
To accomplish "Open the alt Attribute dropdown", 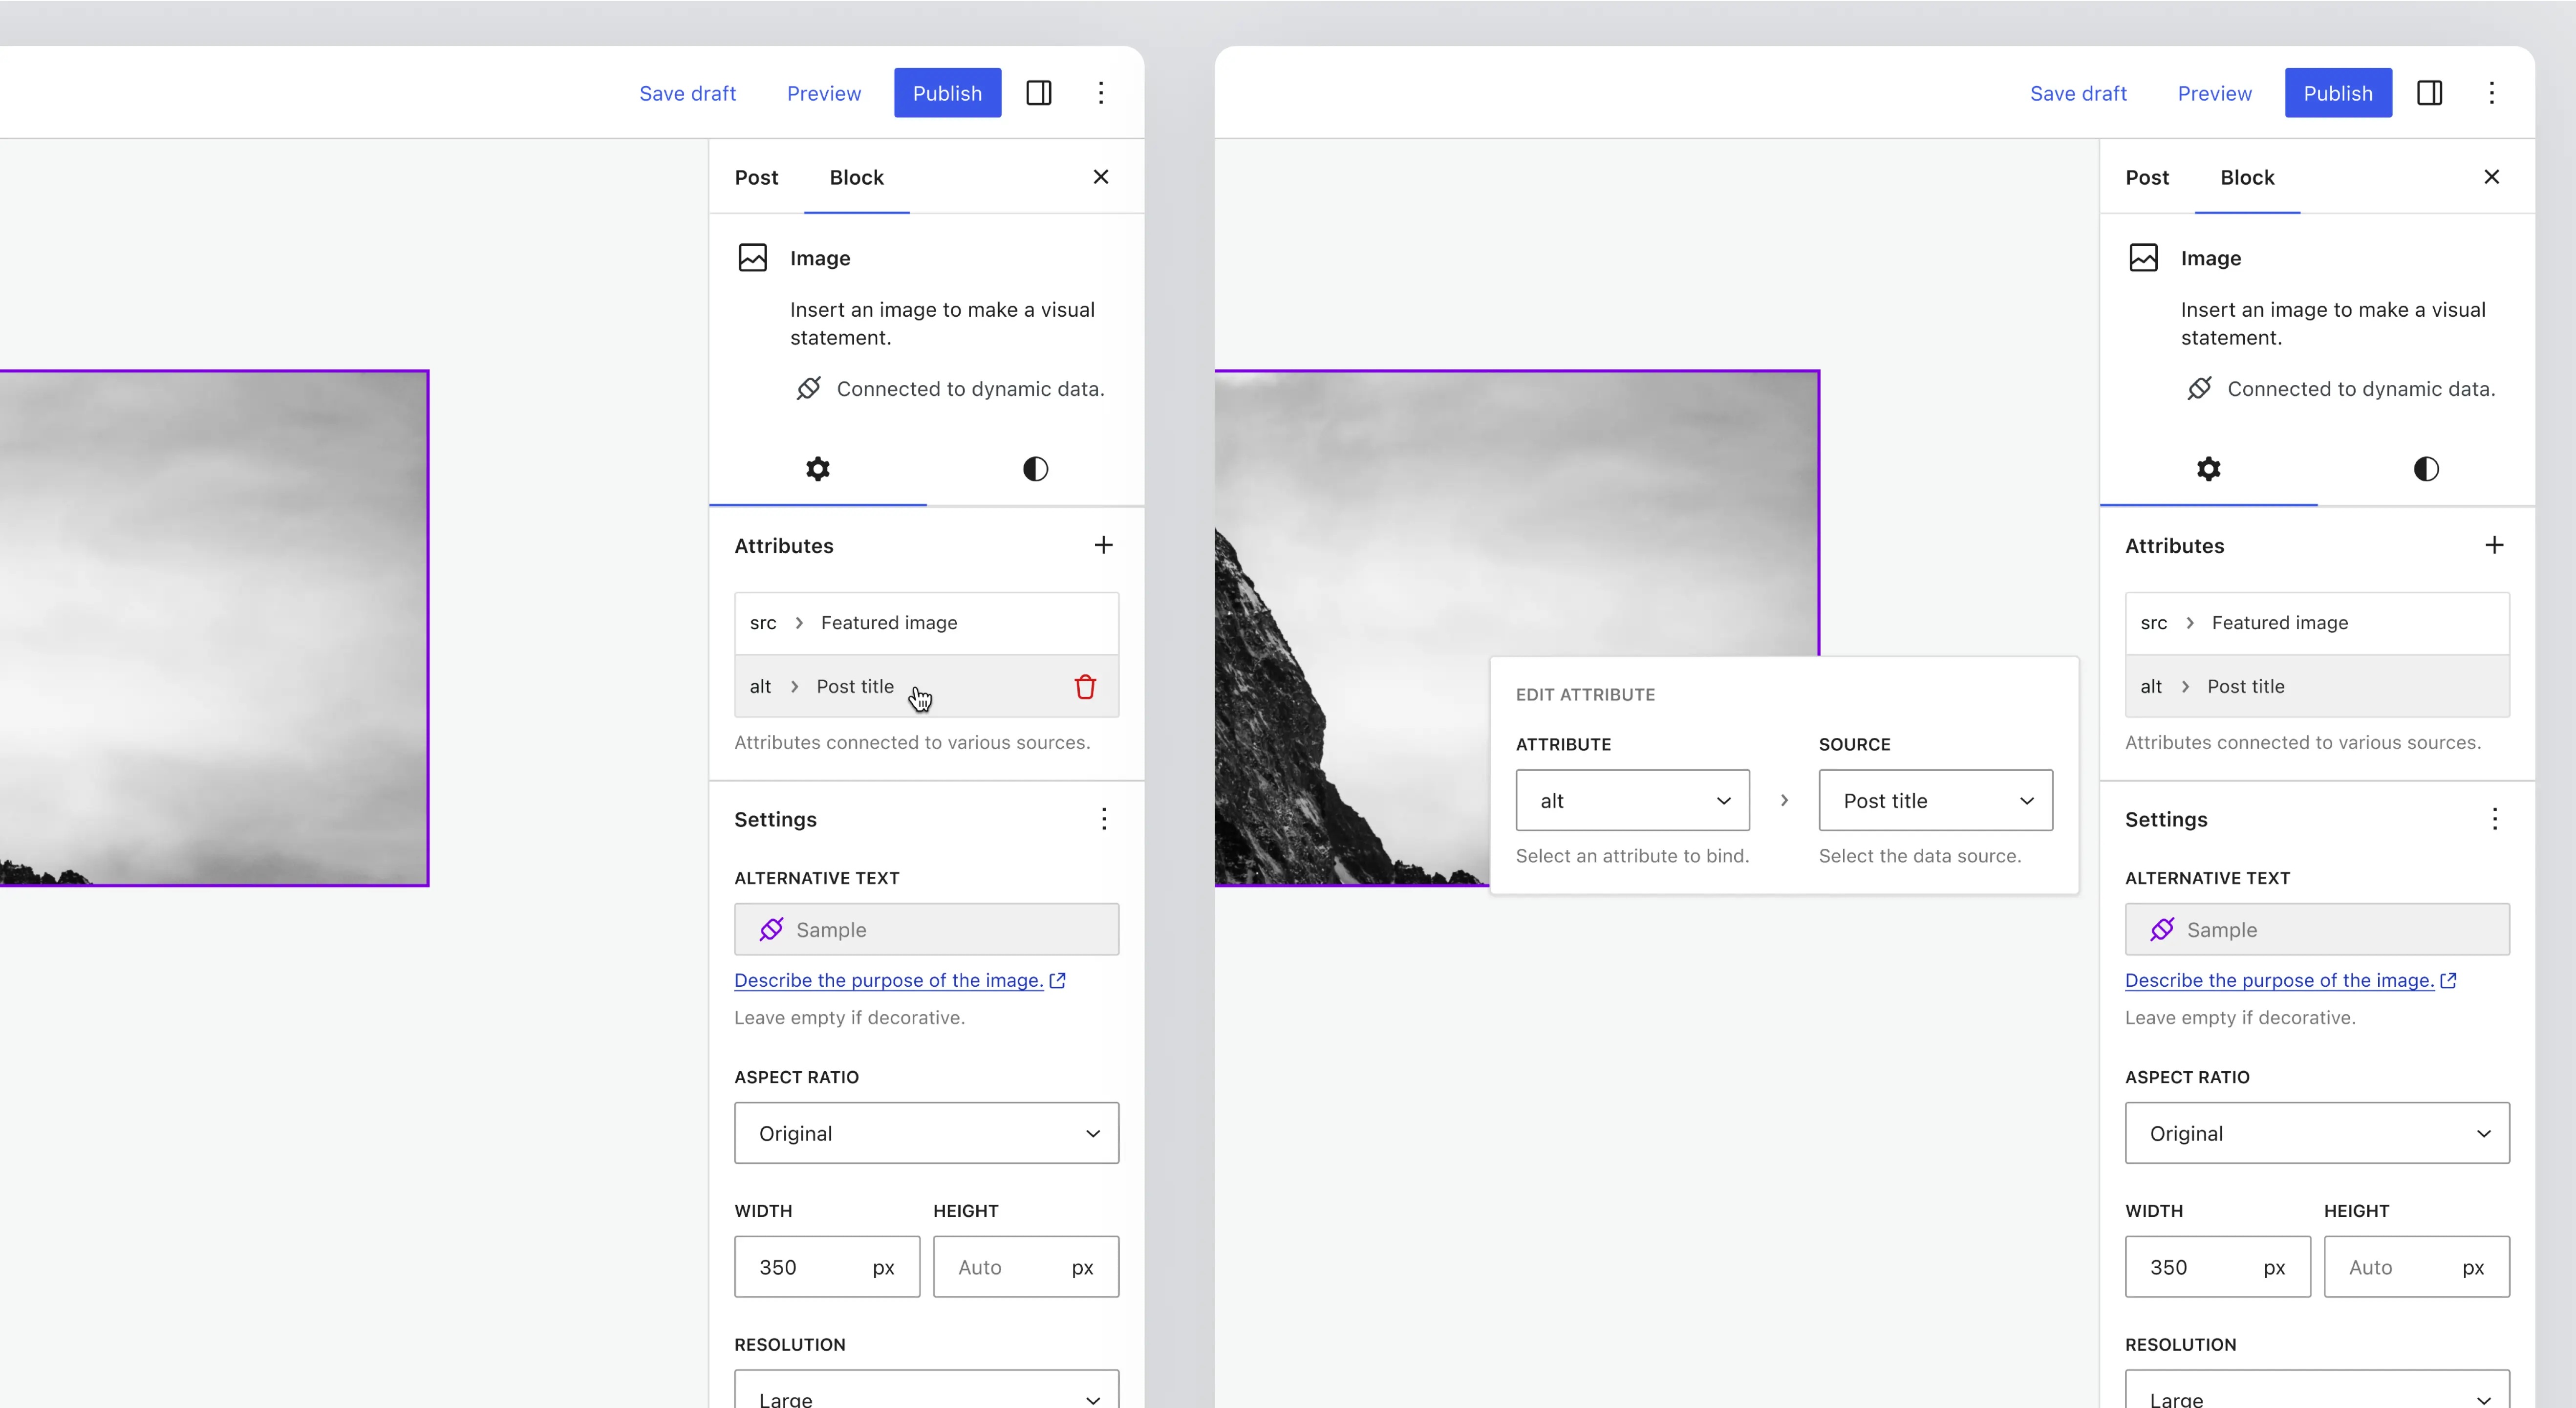I will point(1632,800).
